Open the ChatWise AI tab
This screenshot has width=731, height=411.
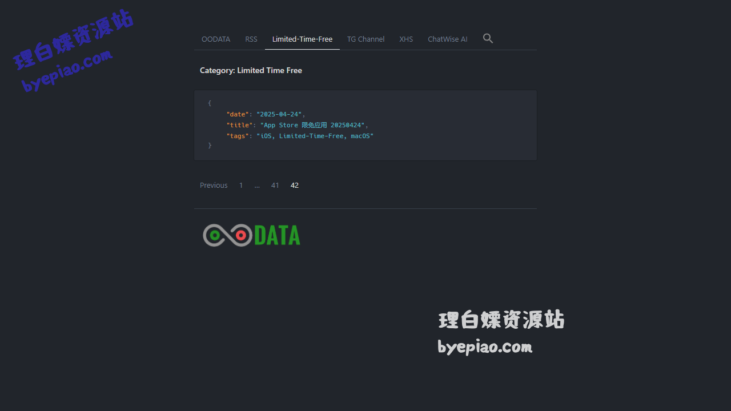click(448, 39)
